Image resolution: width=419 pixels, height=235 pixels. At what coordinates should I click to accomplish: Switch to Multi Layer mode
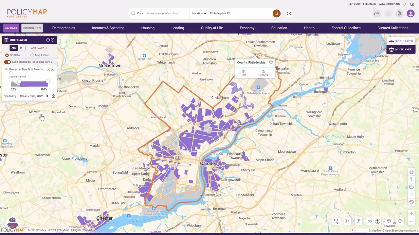(401, 49)
